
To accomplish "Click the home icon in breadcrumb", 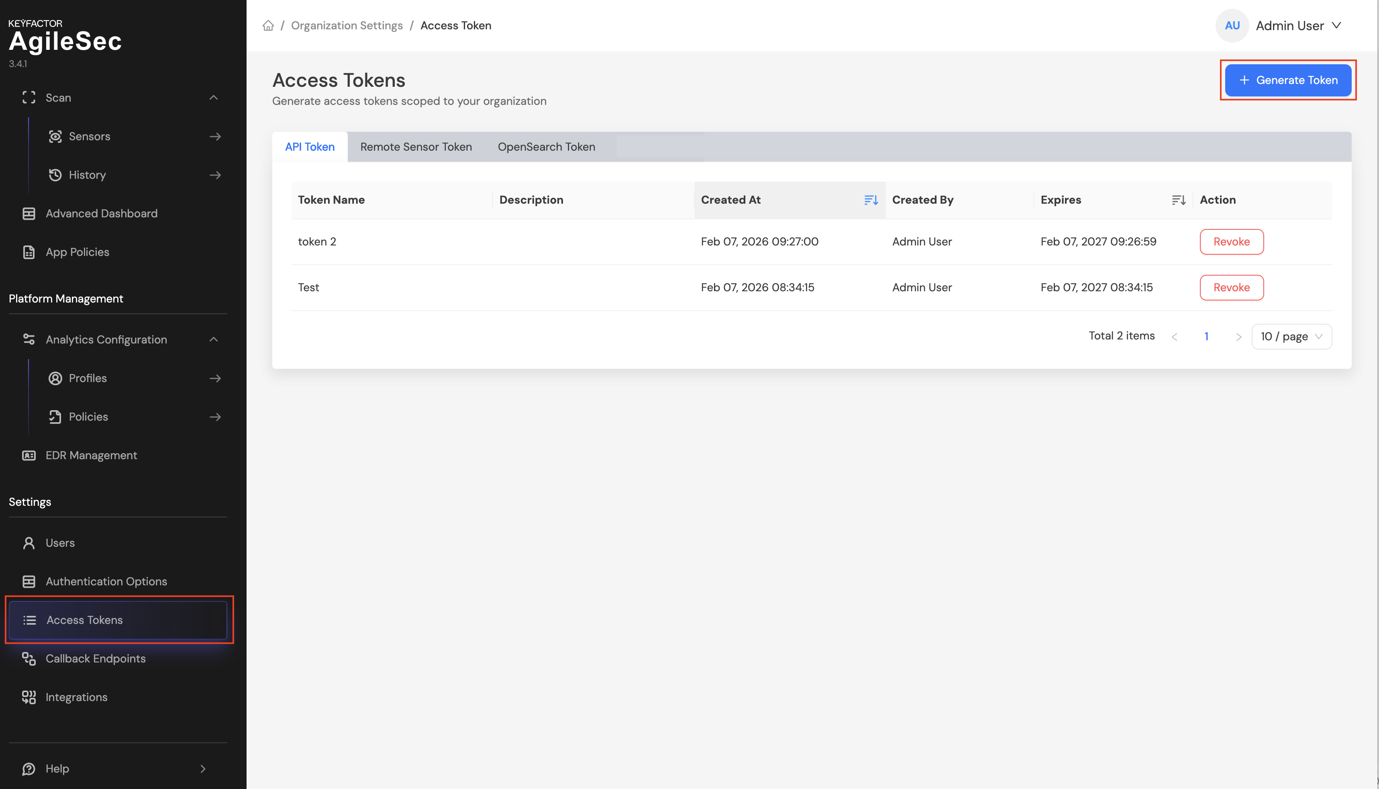I will tap(268, 25).
